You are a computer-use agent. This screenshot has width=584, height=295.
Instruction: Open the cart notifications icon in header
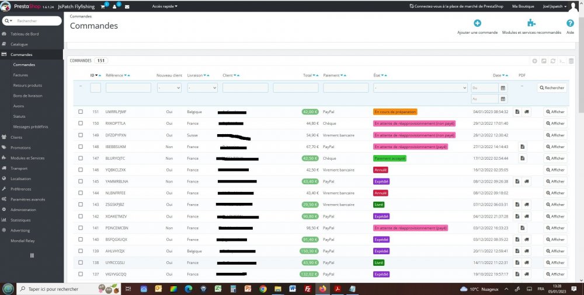click(x=103, y=6)
